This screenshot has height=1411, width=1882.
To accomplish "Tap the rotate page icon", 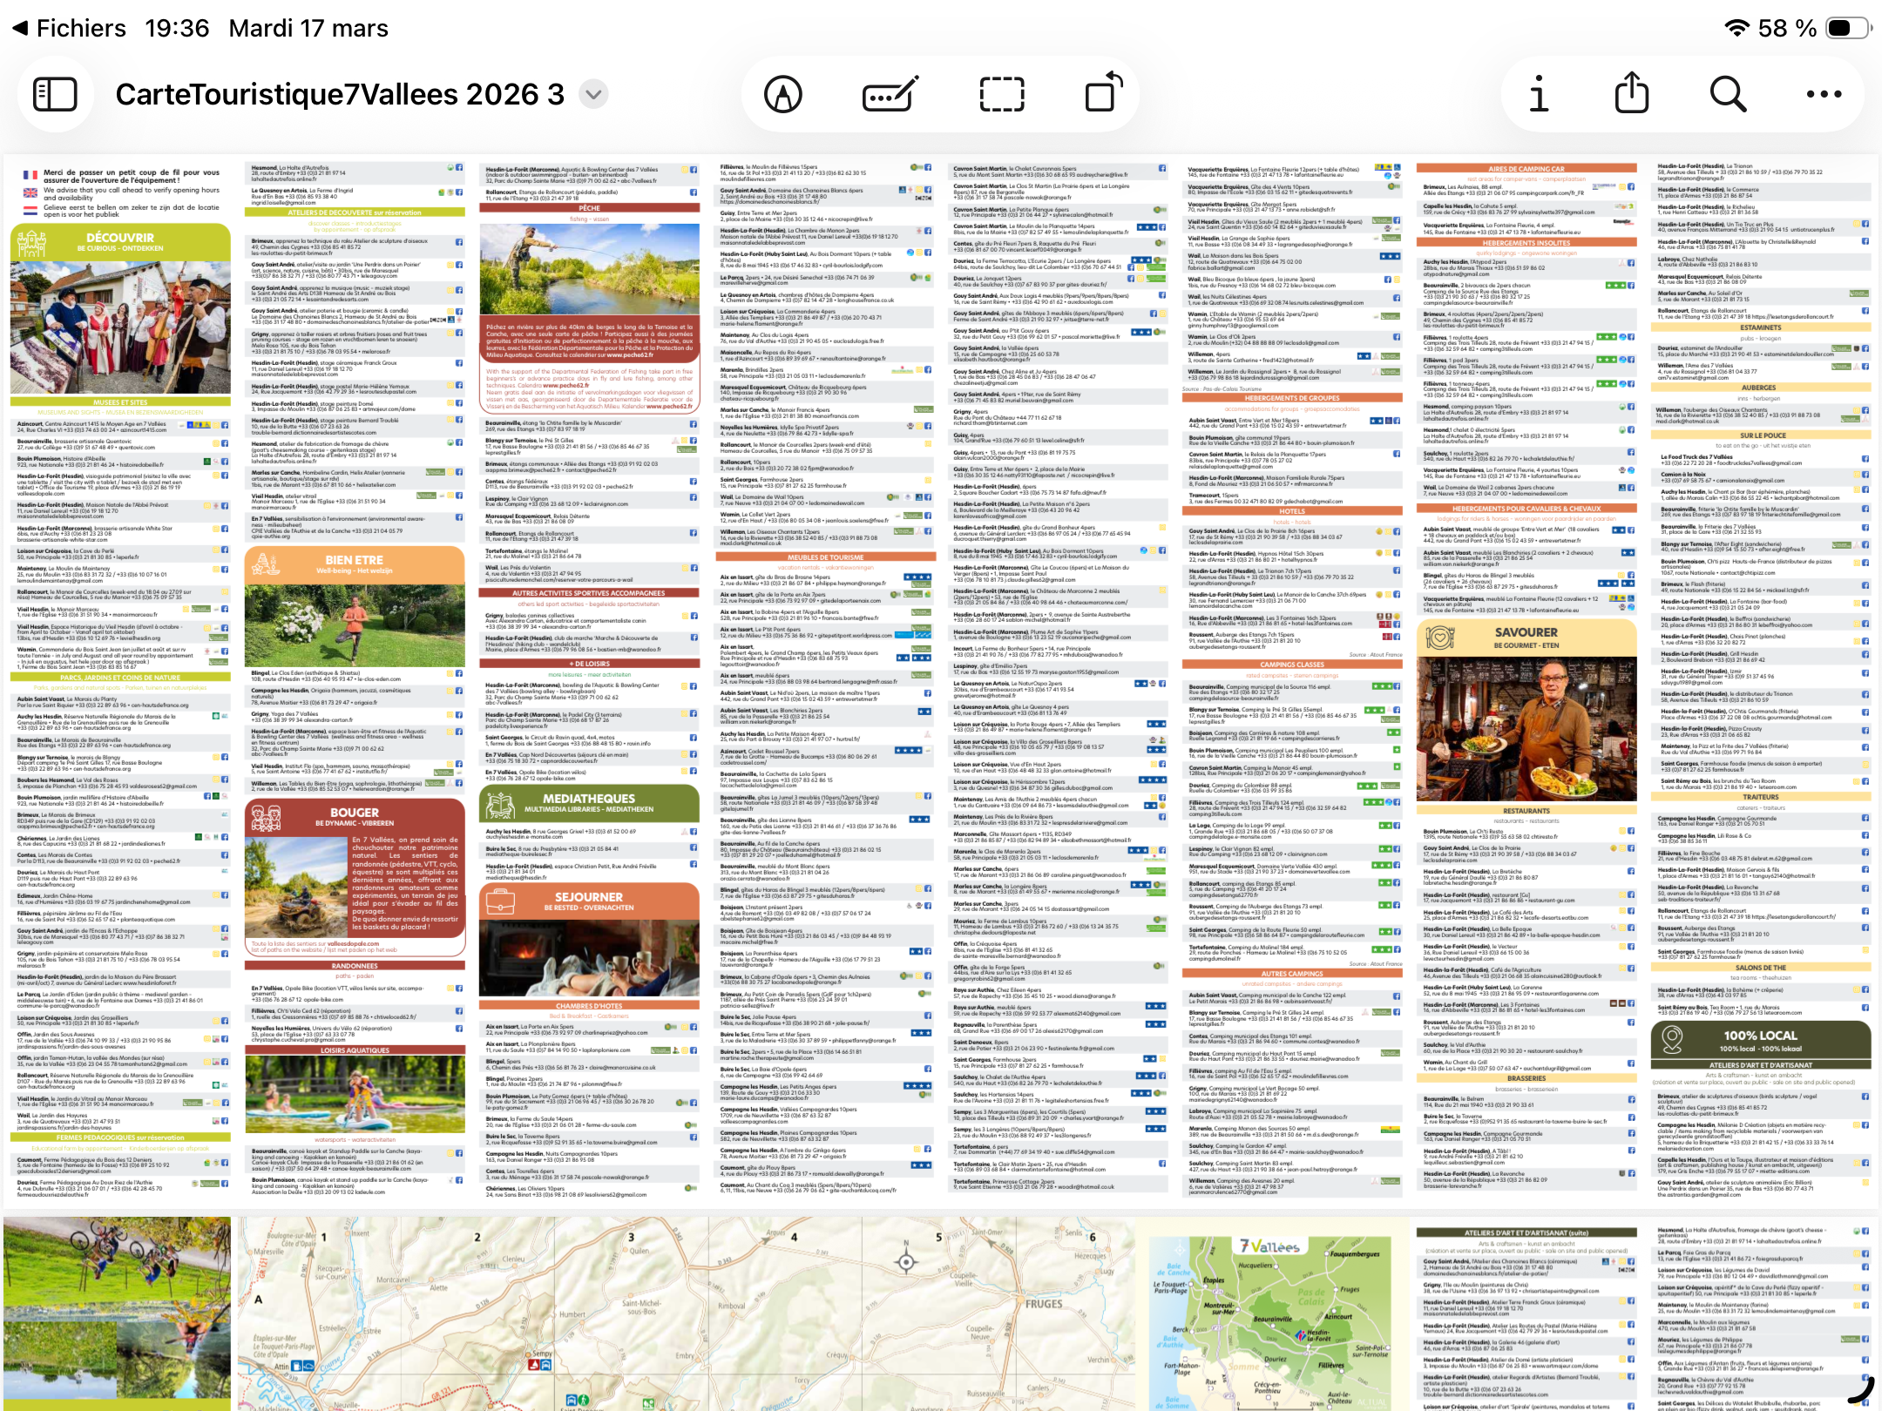I will [x=1104, y=94].
